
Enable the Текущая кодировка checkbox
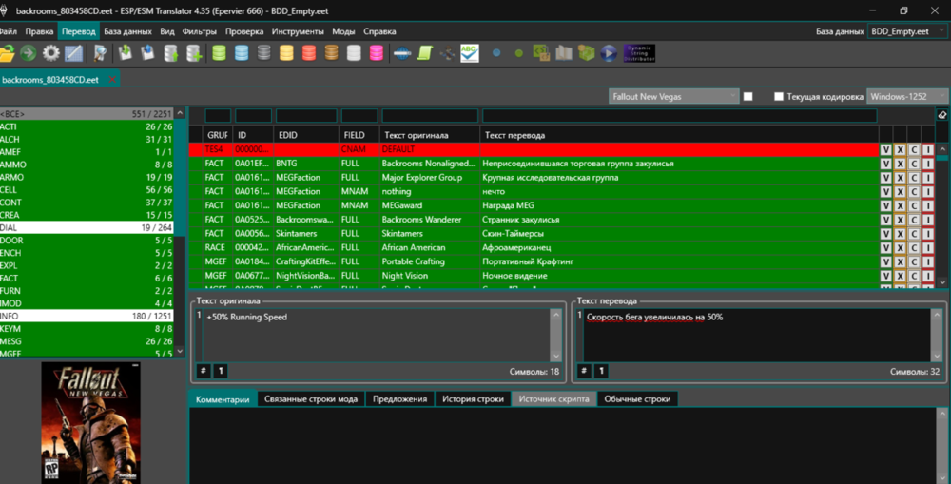coord(779,96)
